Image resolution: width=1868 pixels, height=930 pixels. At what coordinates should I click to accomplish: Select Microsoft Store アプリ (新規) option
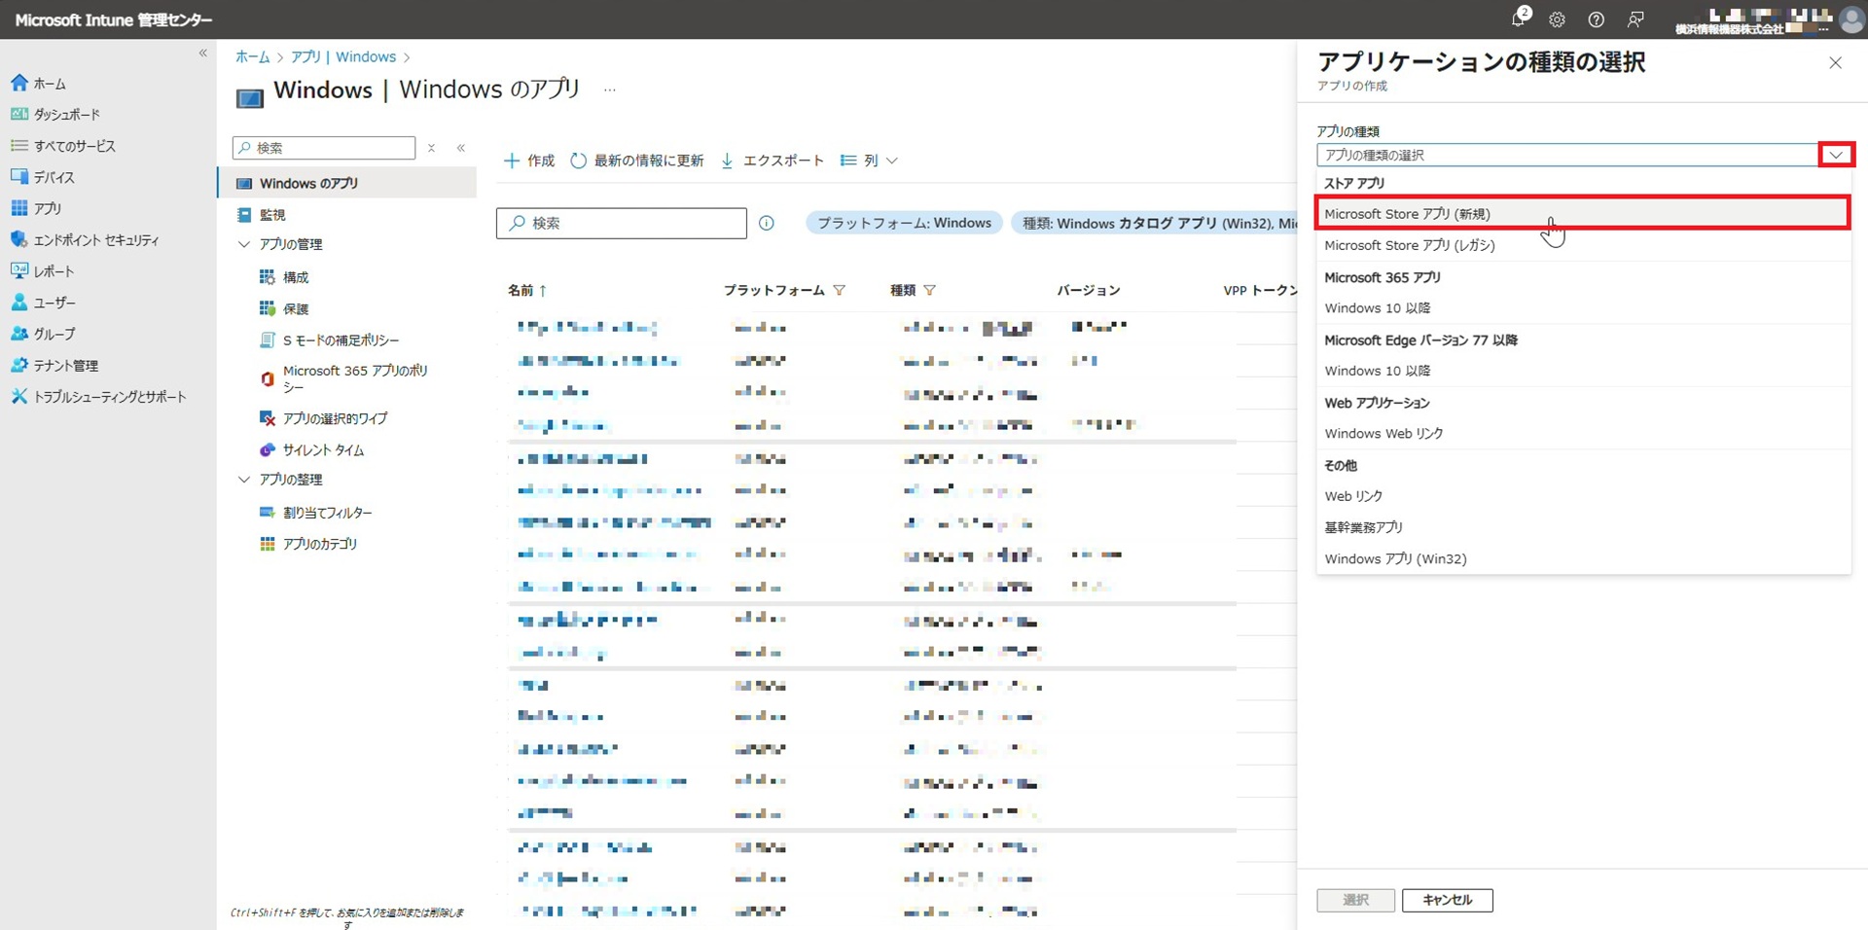[x=1407, y=214]
